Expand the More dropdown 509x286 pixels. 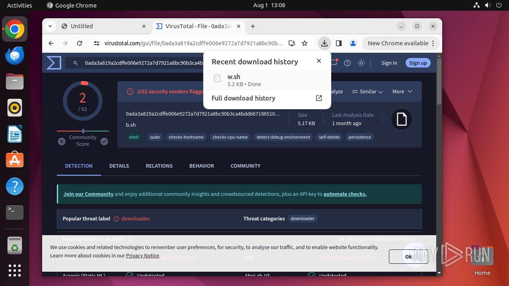coord(402,91)
